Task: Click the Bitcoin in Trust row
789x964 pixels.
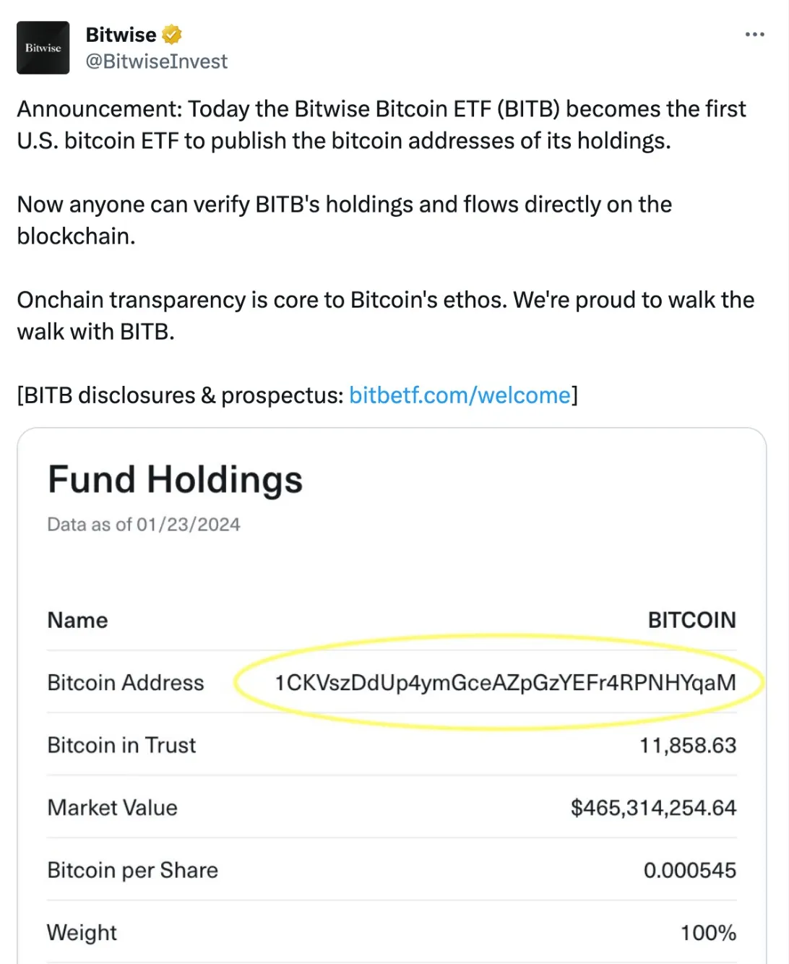Action: tap(121, 745)
